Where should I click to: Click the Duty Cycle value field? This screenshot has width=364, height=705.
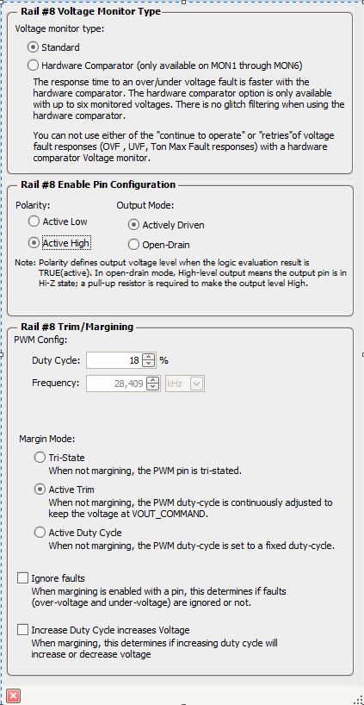pyautogui.click(x=114, y=360)
